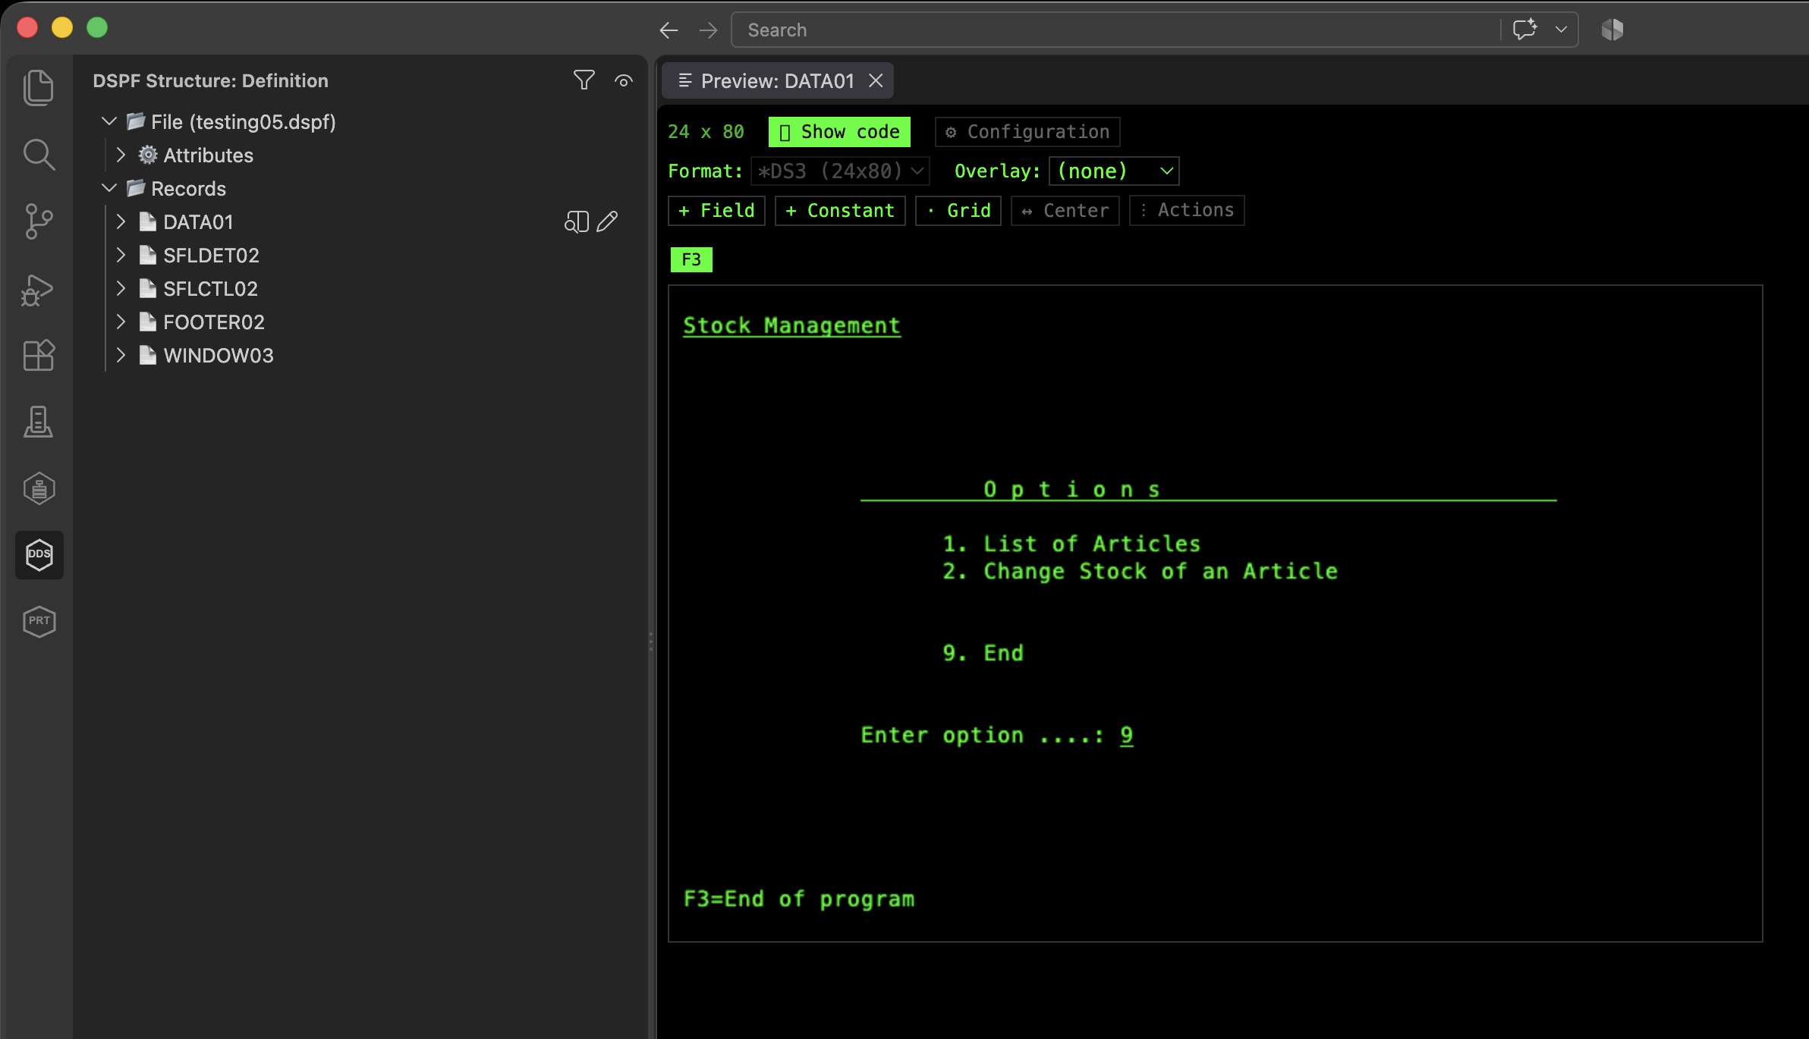Collapse the File (testing05.dspf) node

point(109,121)
